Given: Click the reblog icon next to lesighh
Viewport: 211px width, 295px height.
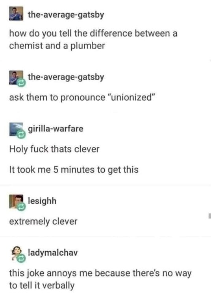Looking at the screenshot, I should pyautogui.click(x=21, y=206).
